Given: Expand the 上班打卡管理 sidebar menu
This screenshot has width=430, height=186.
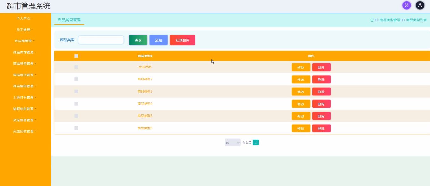Looking at the screenshot, I should point(25,98).
